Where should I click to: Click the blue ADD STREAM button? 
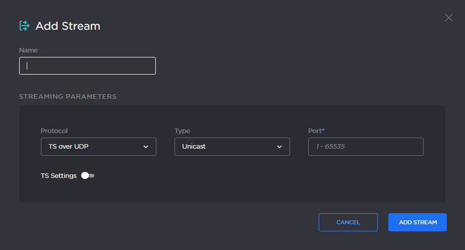click(417, 222)
